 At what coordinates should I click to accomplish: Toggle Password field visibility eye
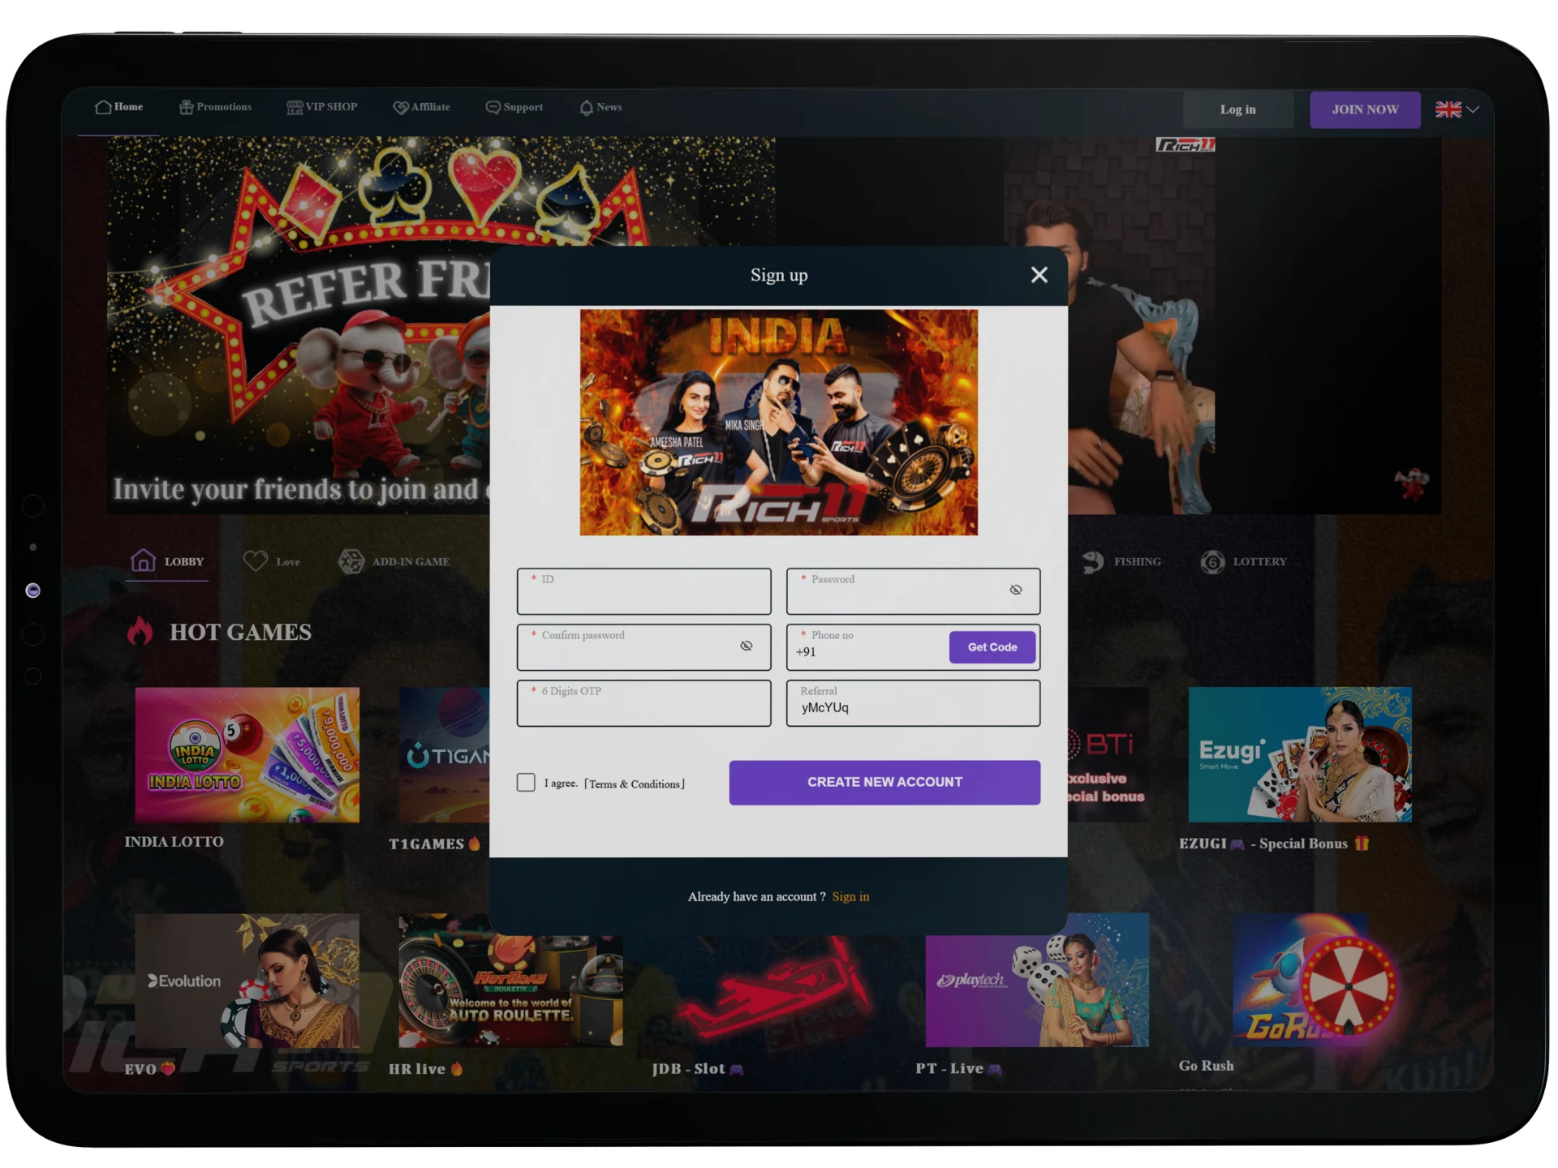pos(1015,590)
